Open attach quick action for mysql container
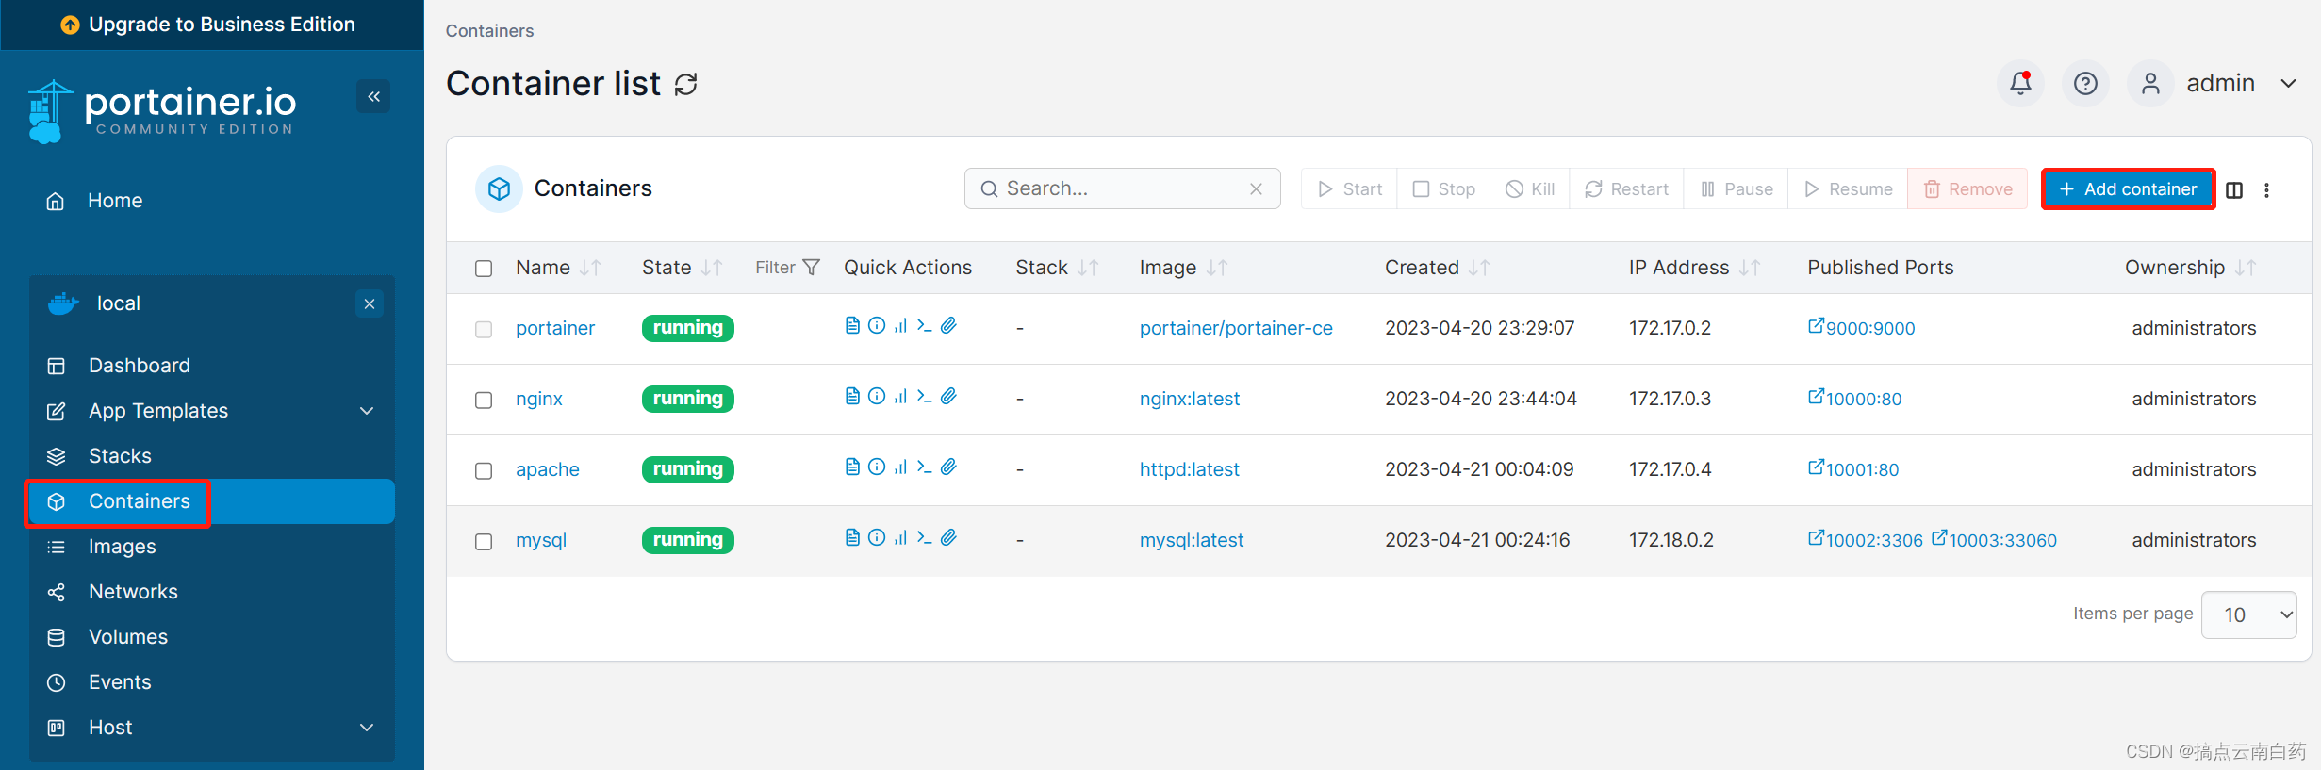The image size is (2321, 770). [x=948, y=538]
